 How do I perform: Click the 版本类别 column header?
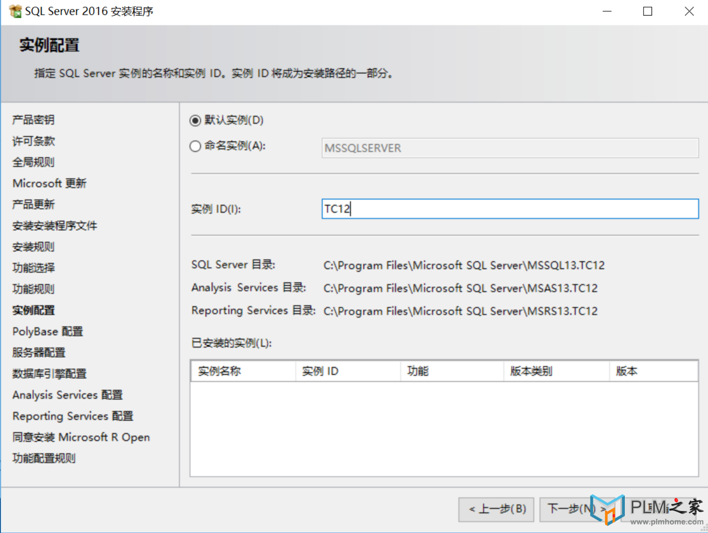click(x=557, y=371)
